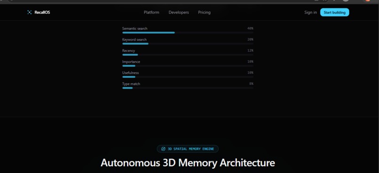Click the Sign in link
The image size is (379, 173).
310,12
